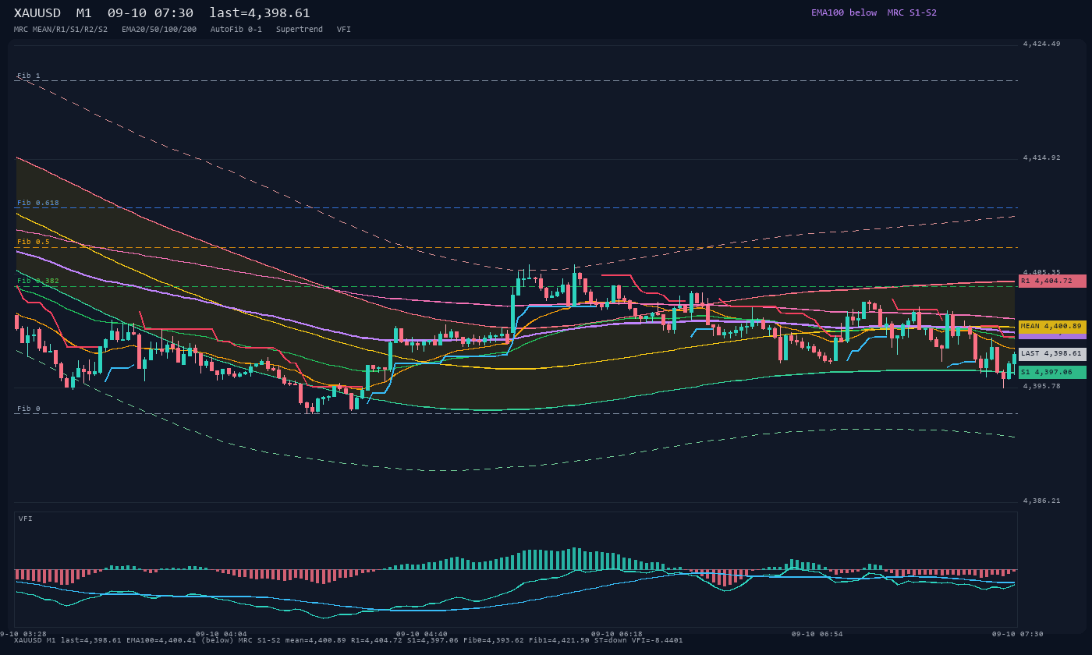Click the EMA20/50/100/200 legend entry
This screenshot has height=655, width=1092.
[x=159, y=29]
